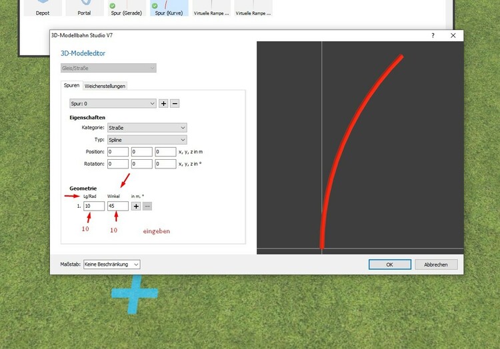Open the Spur: 0 dropdown

113,103
